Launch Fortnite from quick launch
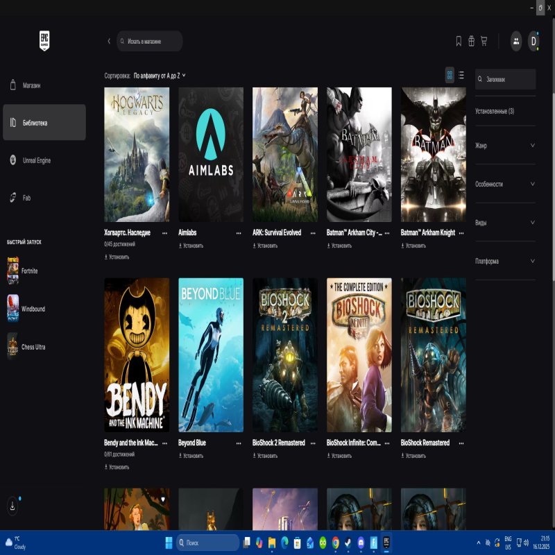The width and height of the screenshot is (555, 555). point(28,271)
